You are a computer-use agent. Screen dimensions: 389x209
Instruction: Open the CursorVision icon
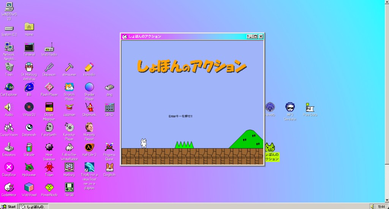(9, 127)
